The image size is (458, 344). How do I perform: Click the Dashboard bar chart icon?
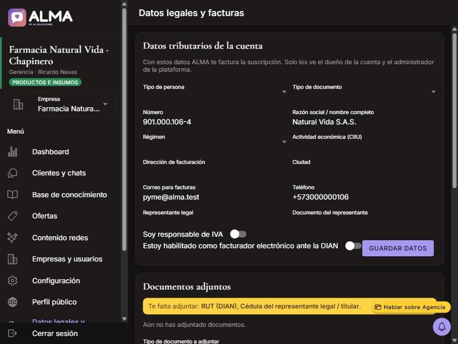(12, 151)
